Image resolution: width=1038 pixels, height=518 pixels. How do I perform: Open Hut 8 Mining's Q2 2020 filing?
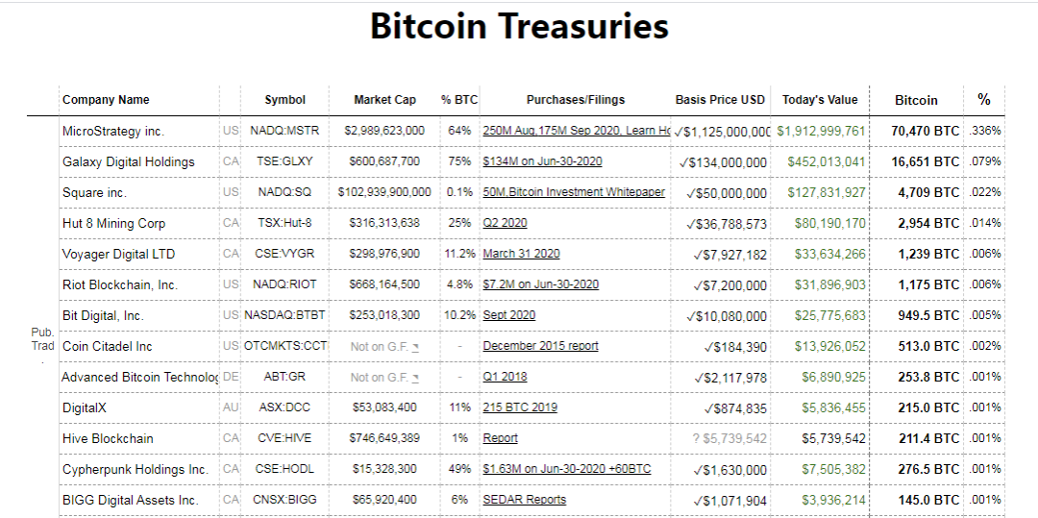[505, 223]
